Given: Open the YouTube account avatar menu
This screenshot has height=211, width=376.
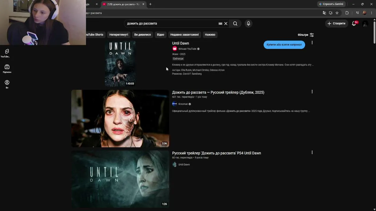Looking at the screenshot, I should coord(365,23).
